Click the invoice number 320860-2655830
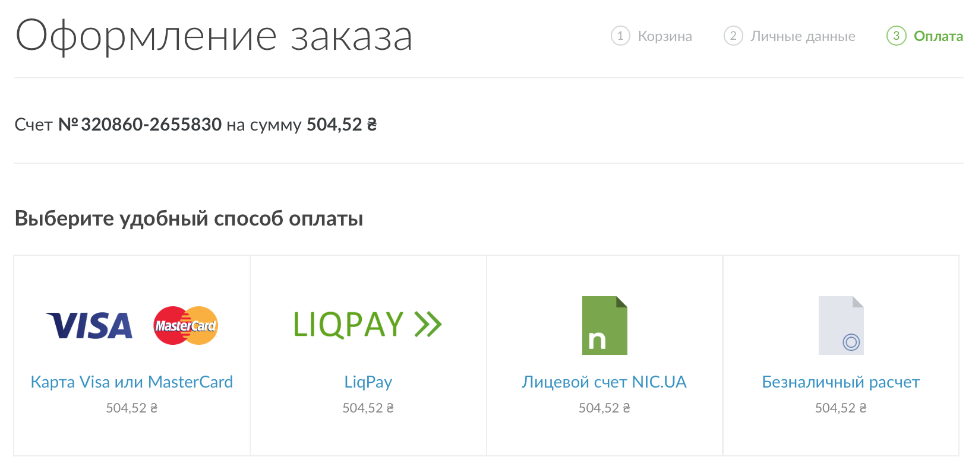Viewport: 972px width, 476px height. pos(151,125)
